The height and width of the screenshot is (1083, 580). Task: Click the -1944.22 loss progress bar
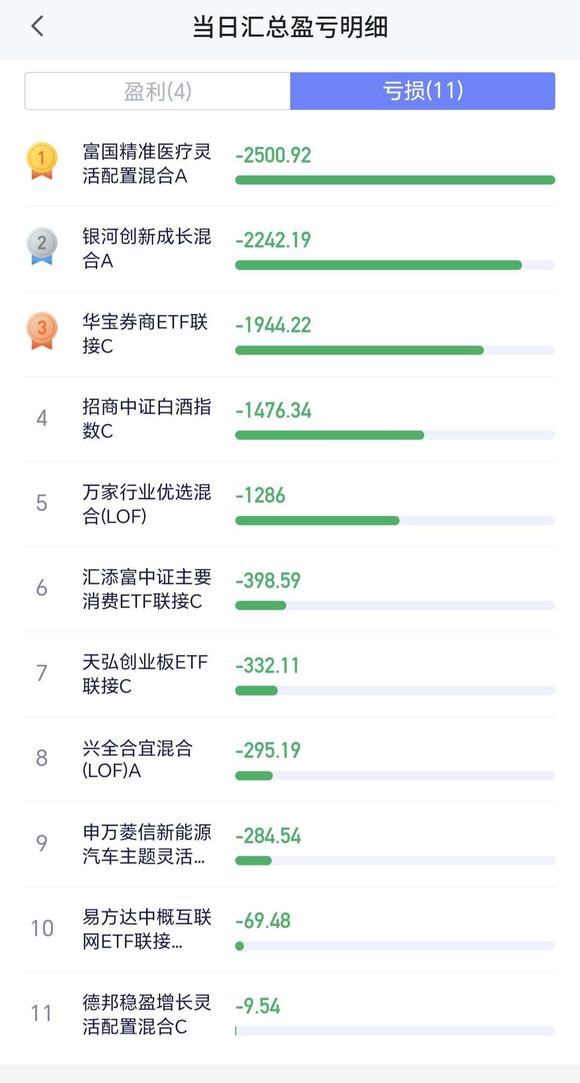[x=395, y=350]
